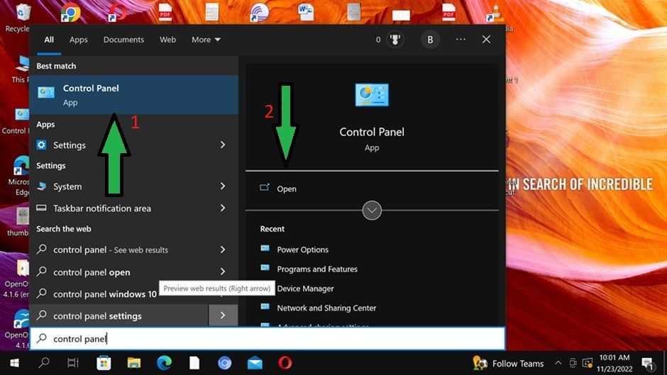
Task: Select 'control panel settings' web suggestion
Action: point(119,315)
